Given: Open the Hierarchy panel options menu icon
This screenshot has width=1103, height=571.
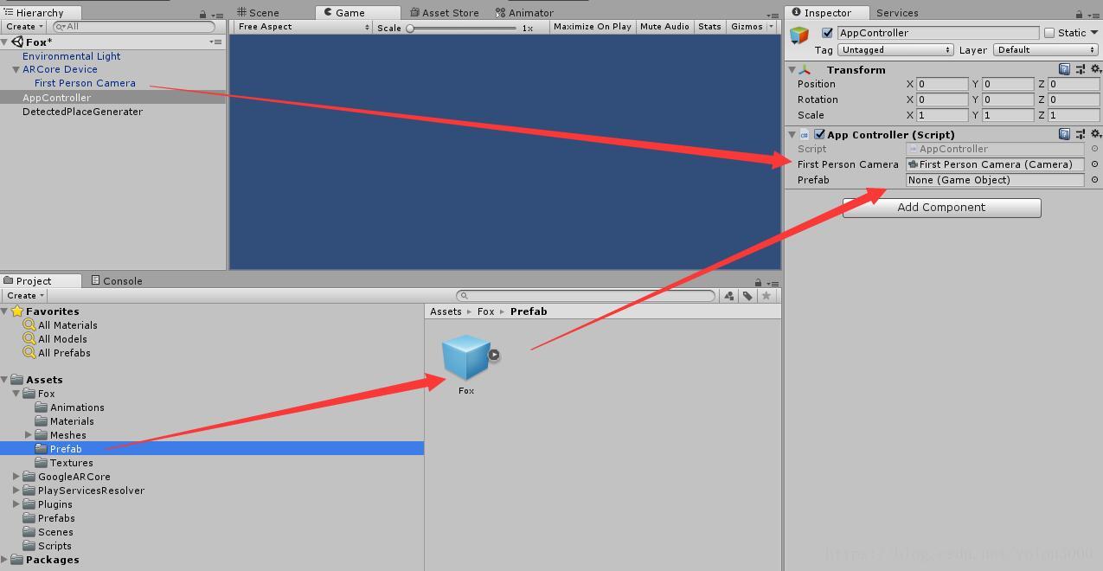Looking at the screenshot, I should click(217, 15).
